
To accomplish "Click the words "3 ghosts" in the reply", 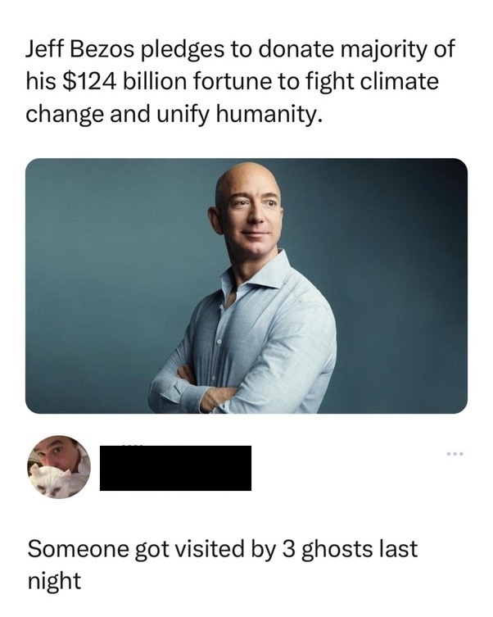I will pyautogui.click(x=327, y=549).
